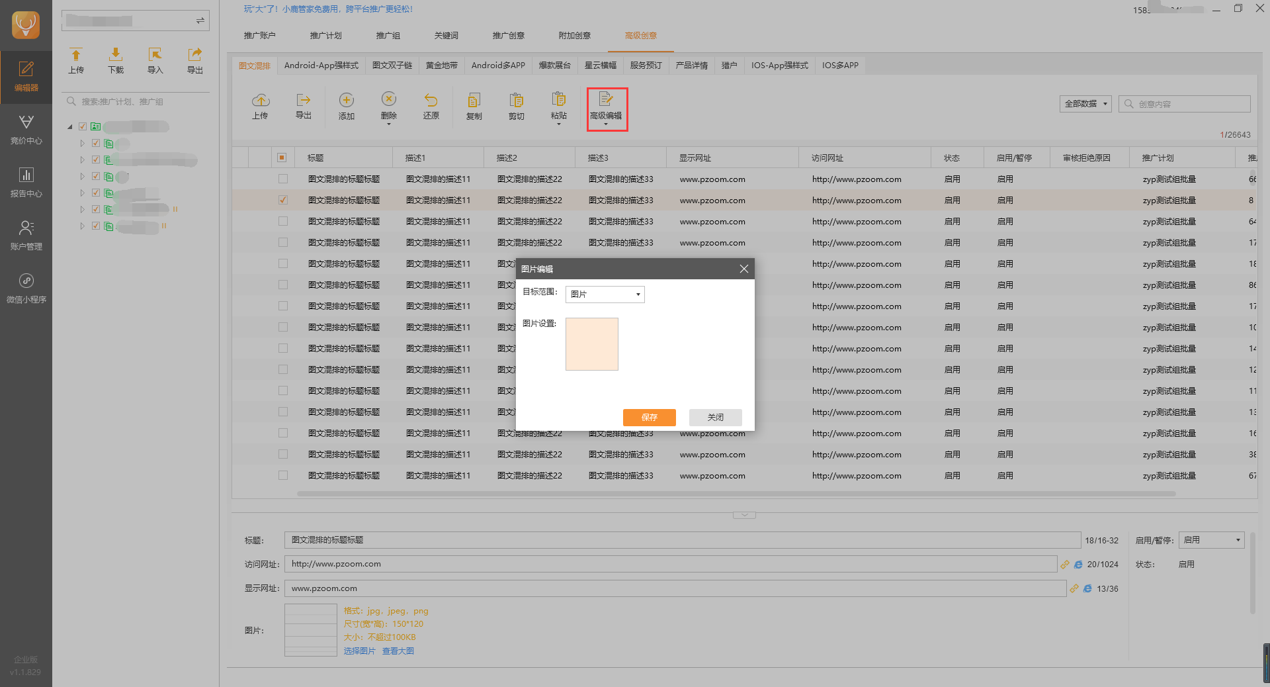Switch to 关键词 tab

(446, 36)
